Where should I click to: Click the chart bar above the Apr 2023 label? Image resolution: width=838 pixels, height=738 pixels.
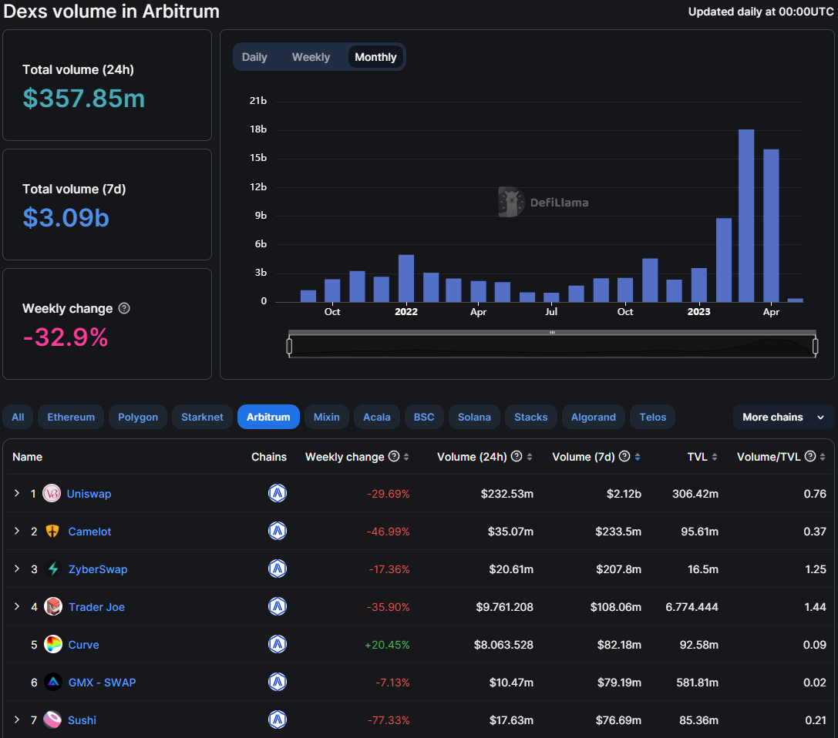pos(771,226)
